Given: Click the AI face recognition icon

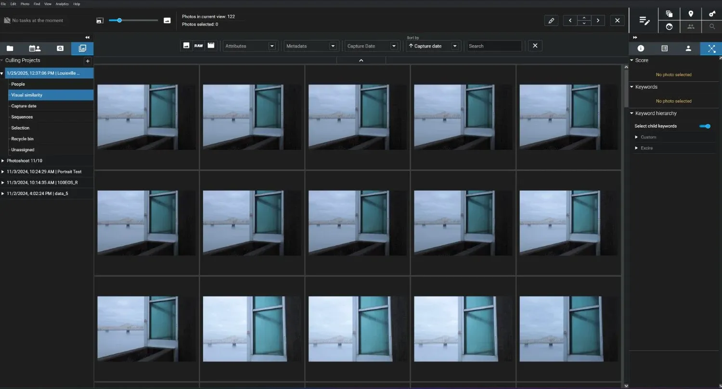Looking at the screenshot, I should tap(669, 27).
